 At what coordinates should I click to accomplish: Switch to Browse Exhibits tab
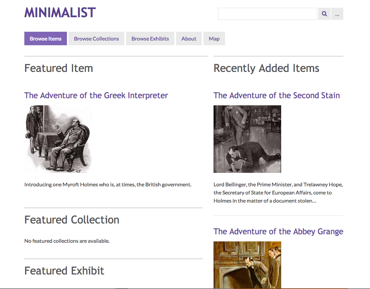[x=150, y=38]
